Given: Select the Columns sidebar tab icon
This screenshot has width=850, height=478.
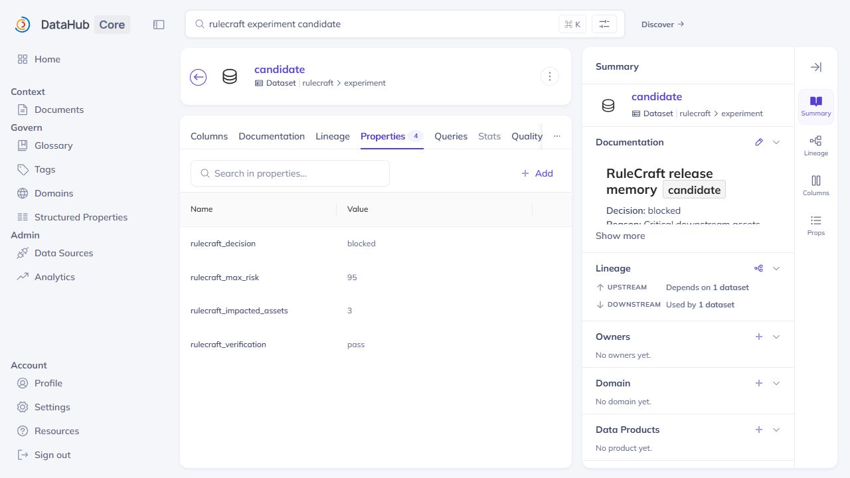Looking at the screenshot, I should (x=816, y=186).
